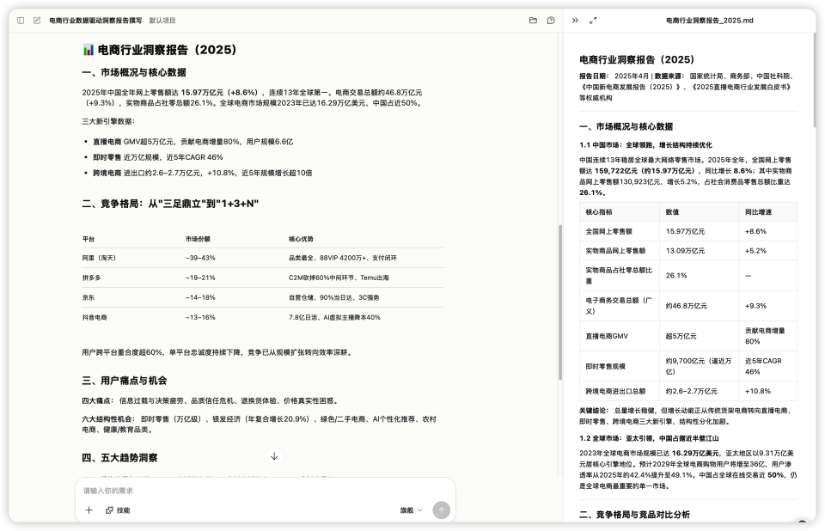The width and height of the screenshot is (825, 531).
Task: Click the scroll-down arrow above the input box
Action: tap(273, 456)
